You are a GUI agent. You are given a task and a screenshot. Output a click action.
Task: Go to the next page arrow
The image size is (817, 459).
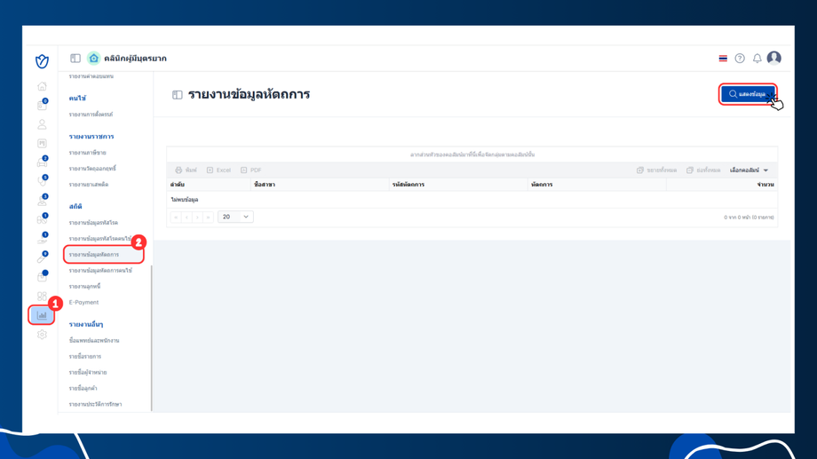click(197, 217)
